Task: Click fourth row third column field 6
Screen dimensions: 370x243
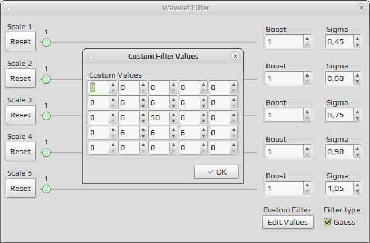Action: [159, 133]
